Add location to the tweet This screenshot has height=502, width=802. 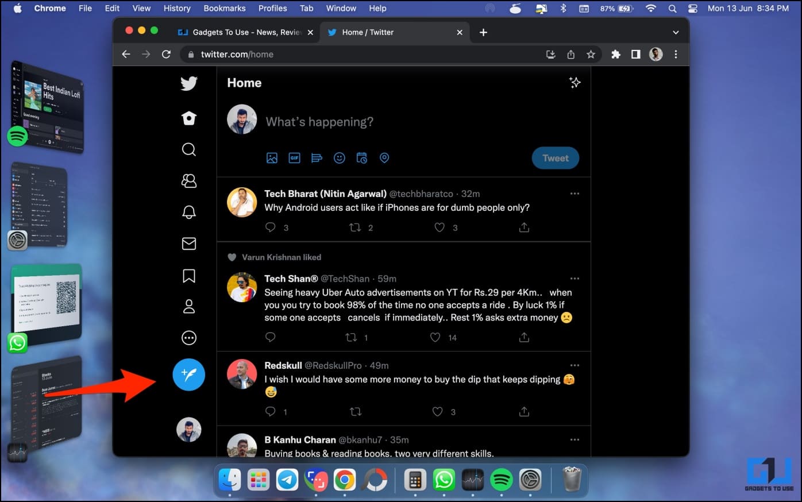click(x=384, y=158)
